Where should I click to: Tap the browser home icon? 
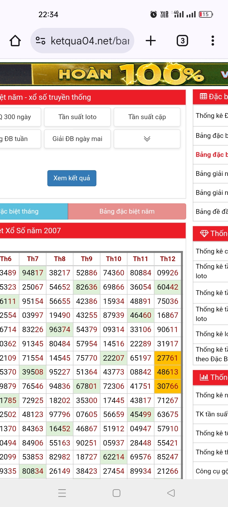(x=15, y=41)
